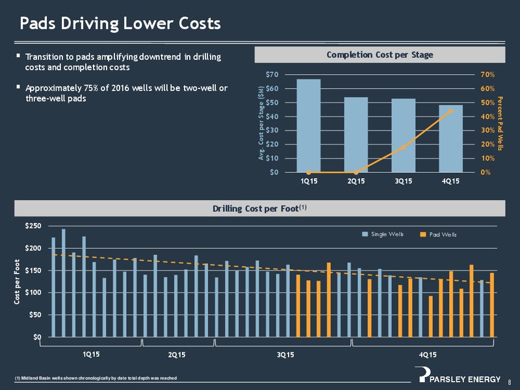Click the '$70' axis label
The height and width of the screenshot is (390, 520).
pos(272,75)
